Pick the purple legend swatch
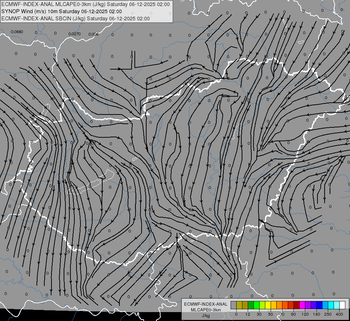This screenshot has width=350, height=321. click(308, 305)
